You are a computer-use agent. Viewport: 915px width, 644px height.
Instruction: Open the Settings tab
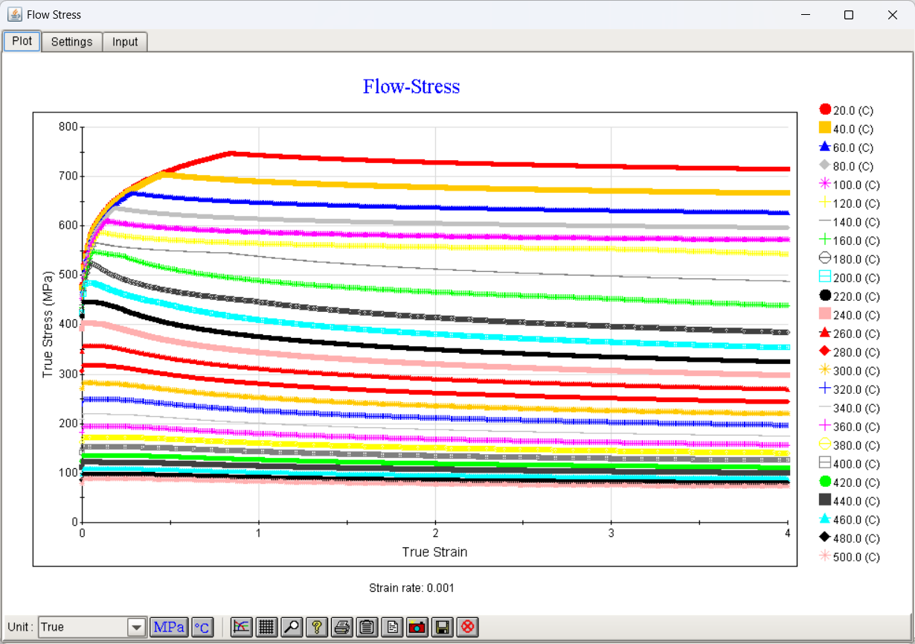[x=71, y=41]
